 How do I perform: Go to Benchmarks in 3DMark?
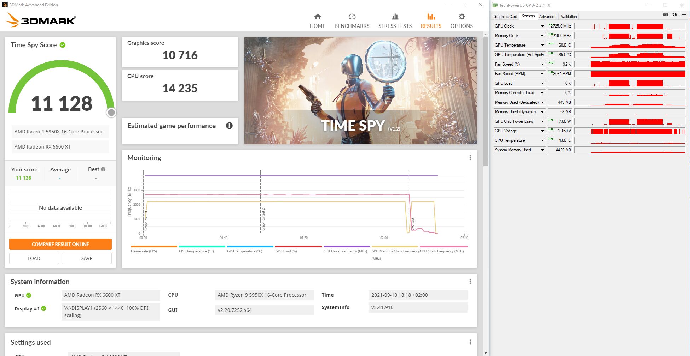click(352, 21)
